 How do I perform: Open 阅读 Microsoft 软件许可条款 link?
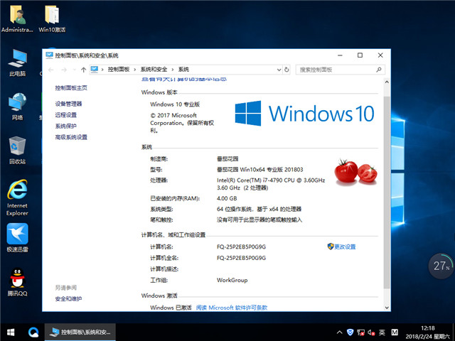coord(232,308)
